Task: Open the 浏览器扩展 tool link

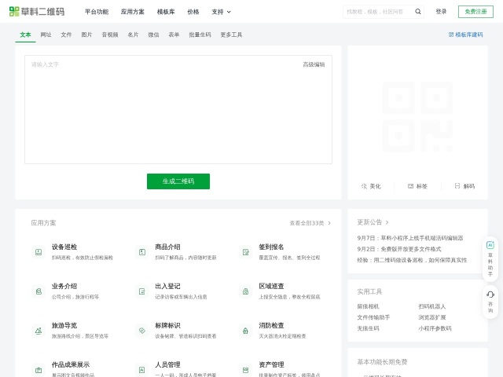Action: click(x=431, y=317)
